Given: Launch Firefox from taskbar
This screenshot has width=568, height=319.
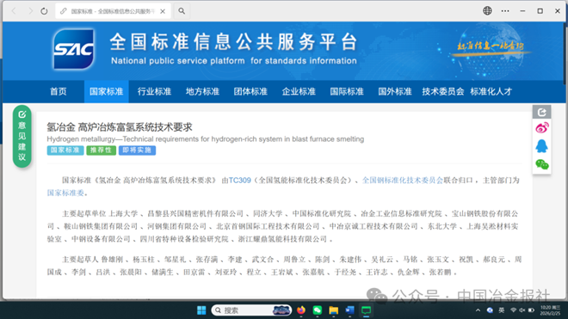Looking at the screenshot, I should pyautogui.click(x=301, y=310).
